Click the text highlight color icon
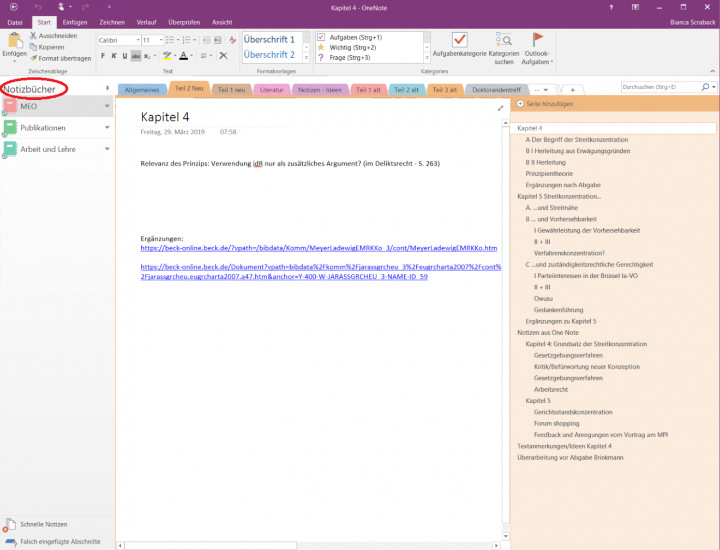 (167, 56)
